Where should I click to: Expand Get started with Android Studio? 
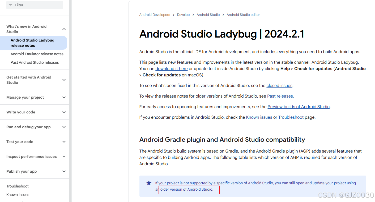[64, 80]
